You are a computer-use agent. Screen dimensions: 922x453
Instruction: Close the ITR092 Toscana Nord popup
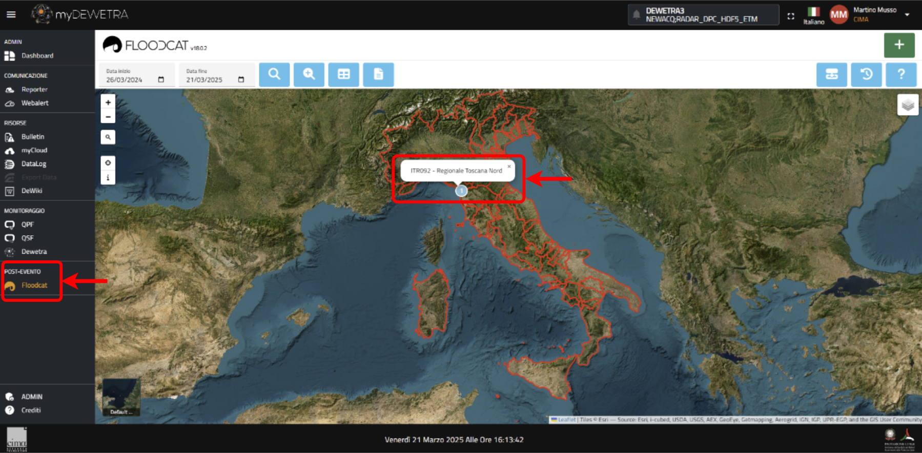point(509,167)
